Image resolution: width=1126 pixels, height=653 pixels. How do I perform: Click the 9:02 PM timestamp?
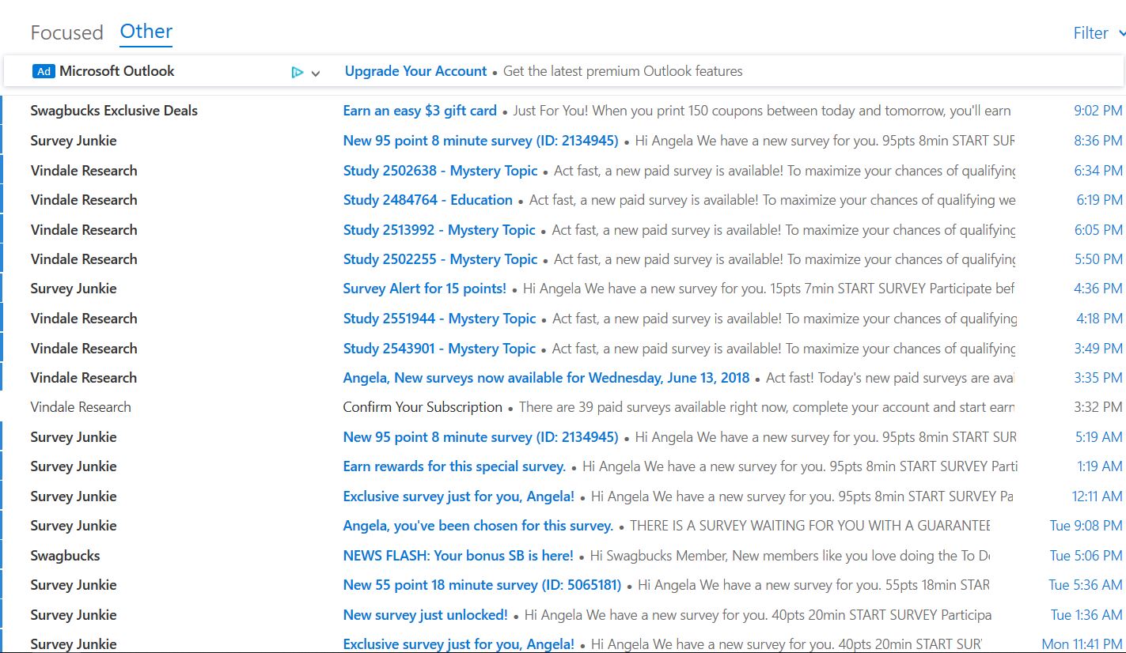(1098, 111)
